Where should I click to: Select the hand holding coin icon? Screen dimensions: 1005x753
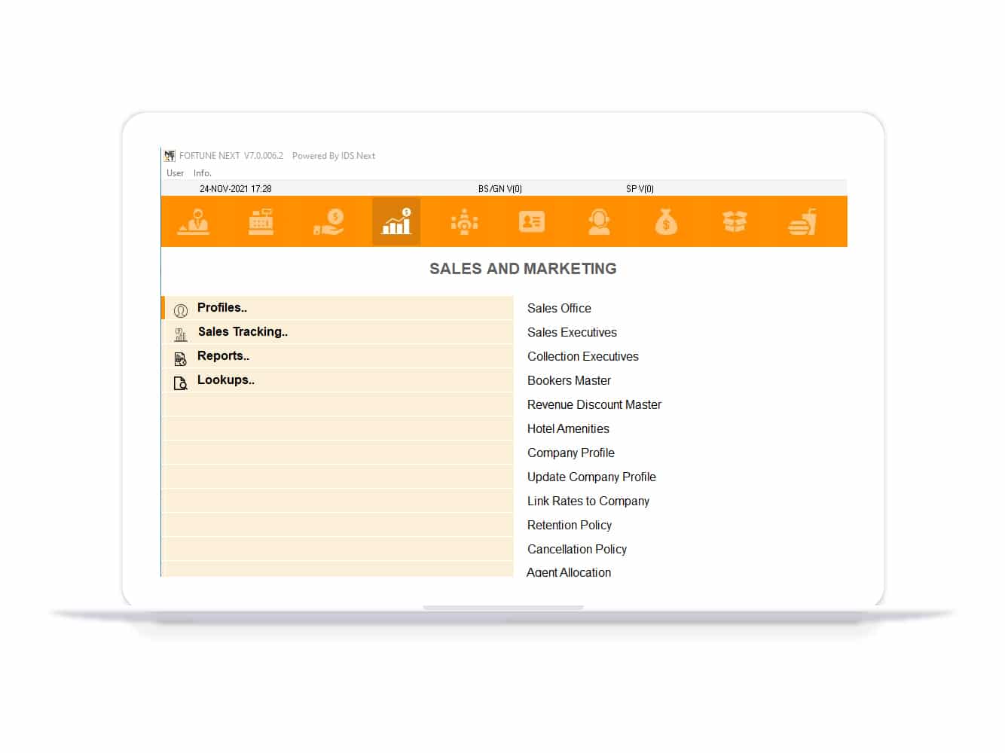pos(329,222)
